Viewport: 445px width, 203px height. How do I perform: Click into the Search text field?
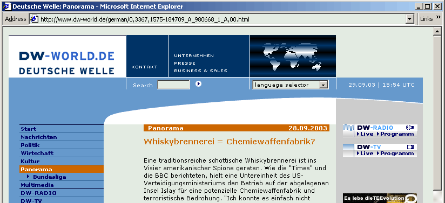pos(174,85)
